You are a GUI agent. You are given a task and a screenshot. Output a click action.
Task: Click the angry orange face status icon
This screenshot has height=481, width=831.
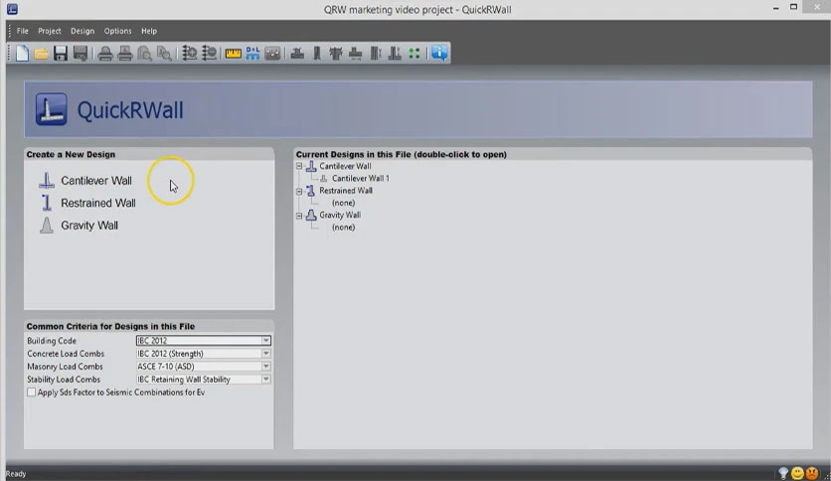click(x=812, y=473)
